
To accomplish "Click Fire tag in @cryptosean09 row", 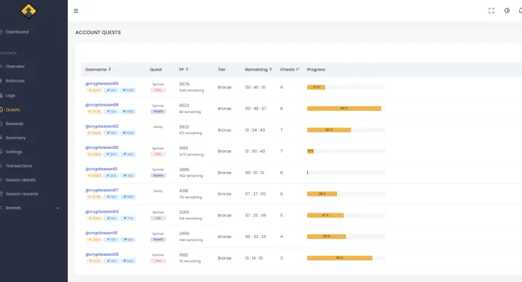I will coord(158,90).
